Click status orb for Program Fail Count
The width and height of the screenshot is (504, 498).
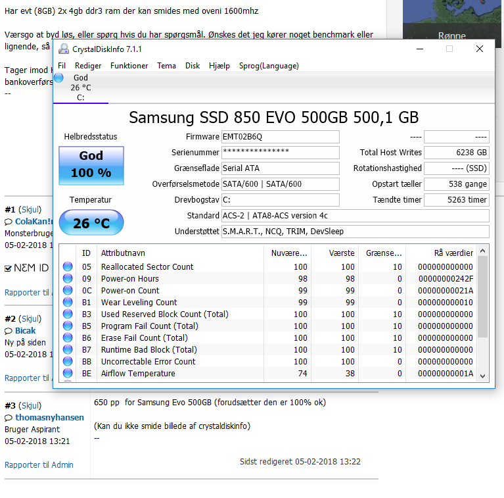pos(68,326)
